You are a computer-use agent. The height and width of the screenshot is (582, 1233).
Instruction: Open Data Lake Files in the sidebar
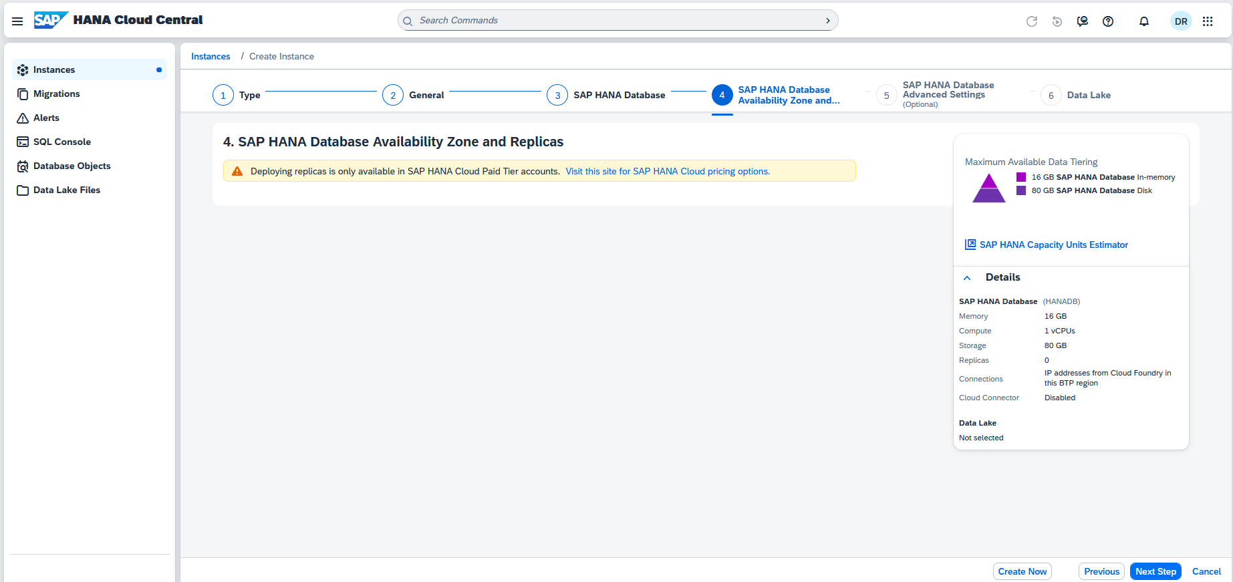(x=90, y=190)
